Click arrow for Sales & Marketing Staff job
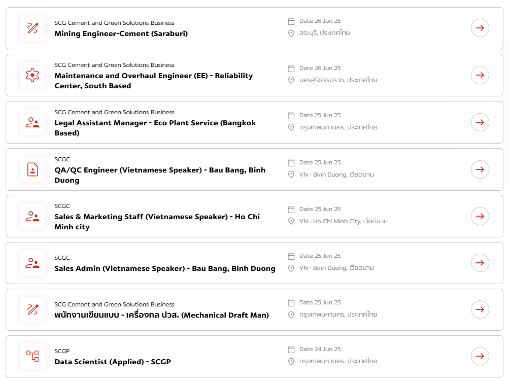This screenshot has height=381, width=509. click(x=480, y=216)
